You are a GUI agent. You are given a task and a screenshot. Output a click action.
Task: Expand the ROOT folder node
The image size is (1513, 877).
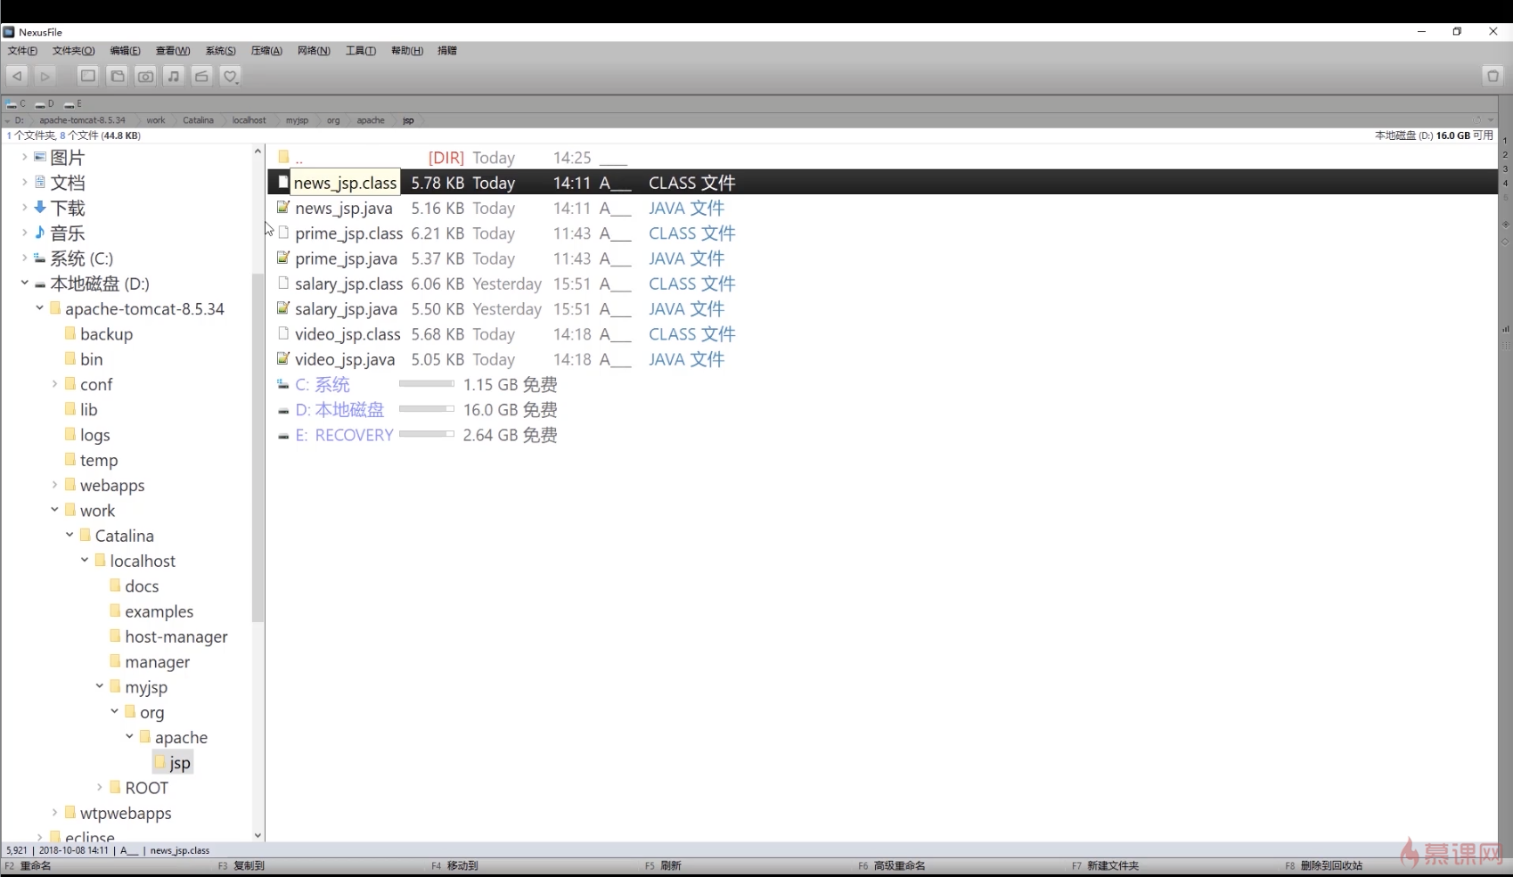tap(100, 787)
